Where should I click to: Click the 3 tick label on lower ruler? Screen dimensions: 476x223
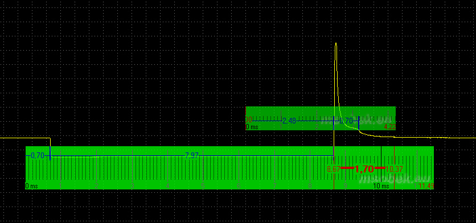(132, 186)
